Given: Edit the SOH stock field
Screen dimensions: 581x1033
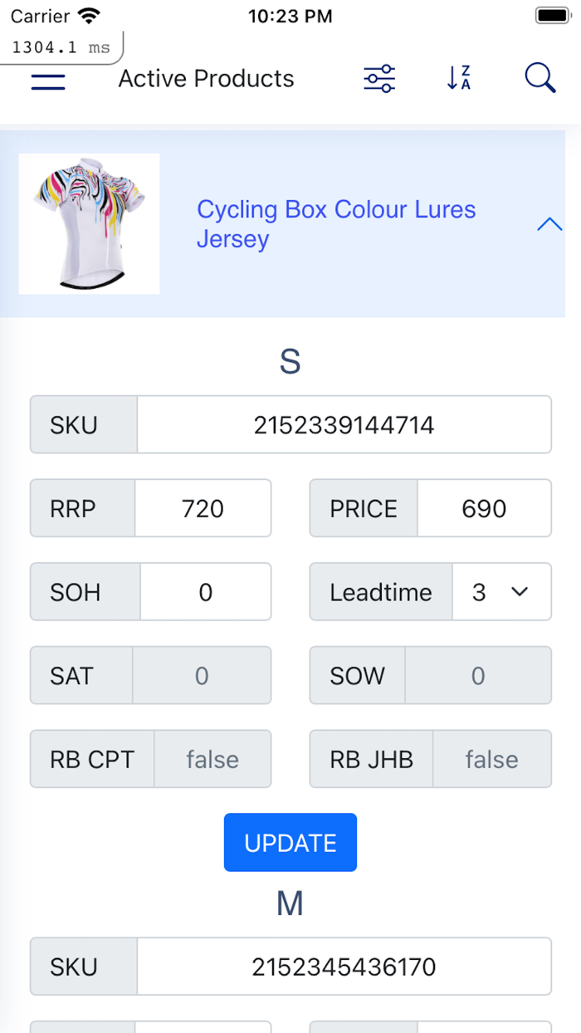Looking at the screenshot, I should [x=205, y=592].
